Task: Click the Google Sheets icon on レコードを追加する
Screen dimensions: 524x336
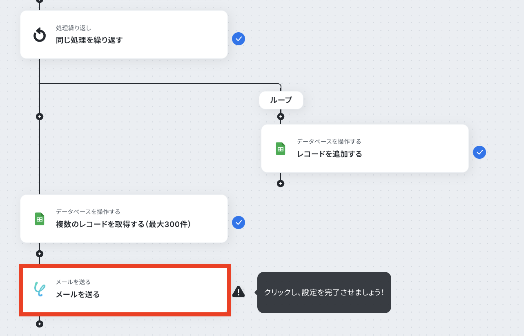Action: (x=281, y=149)
